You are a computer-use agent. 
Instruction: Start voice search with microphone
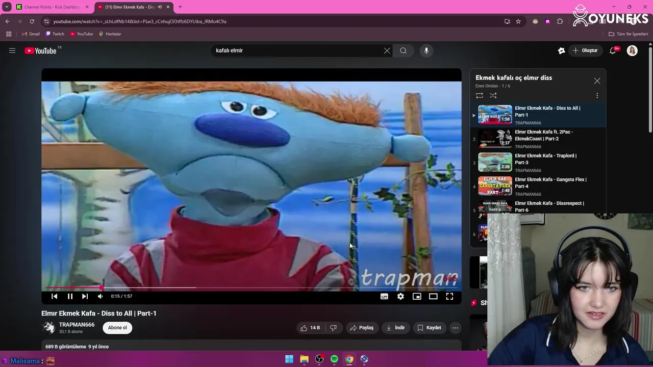click(x=426, y=50)
